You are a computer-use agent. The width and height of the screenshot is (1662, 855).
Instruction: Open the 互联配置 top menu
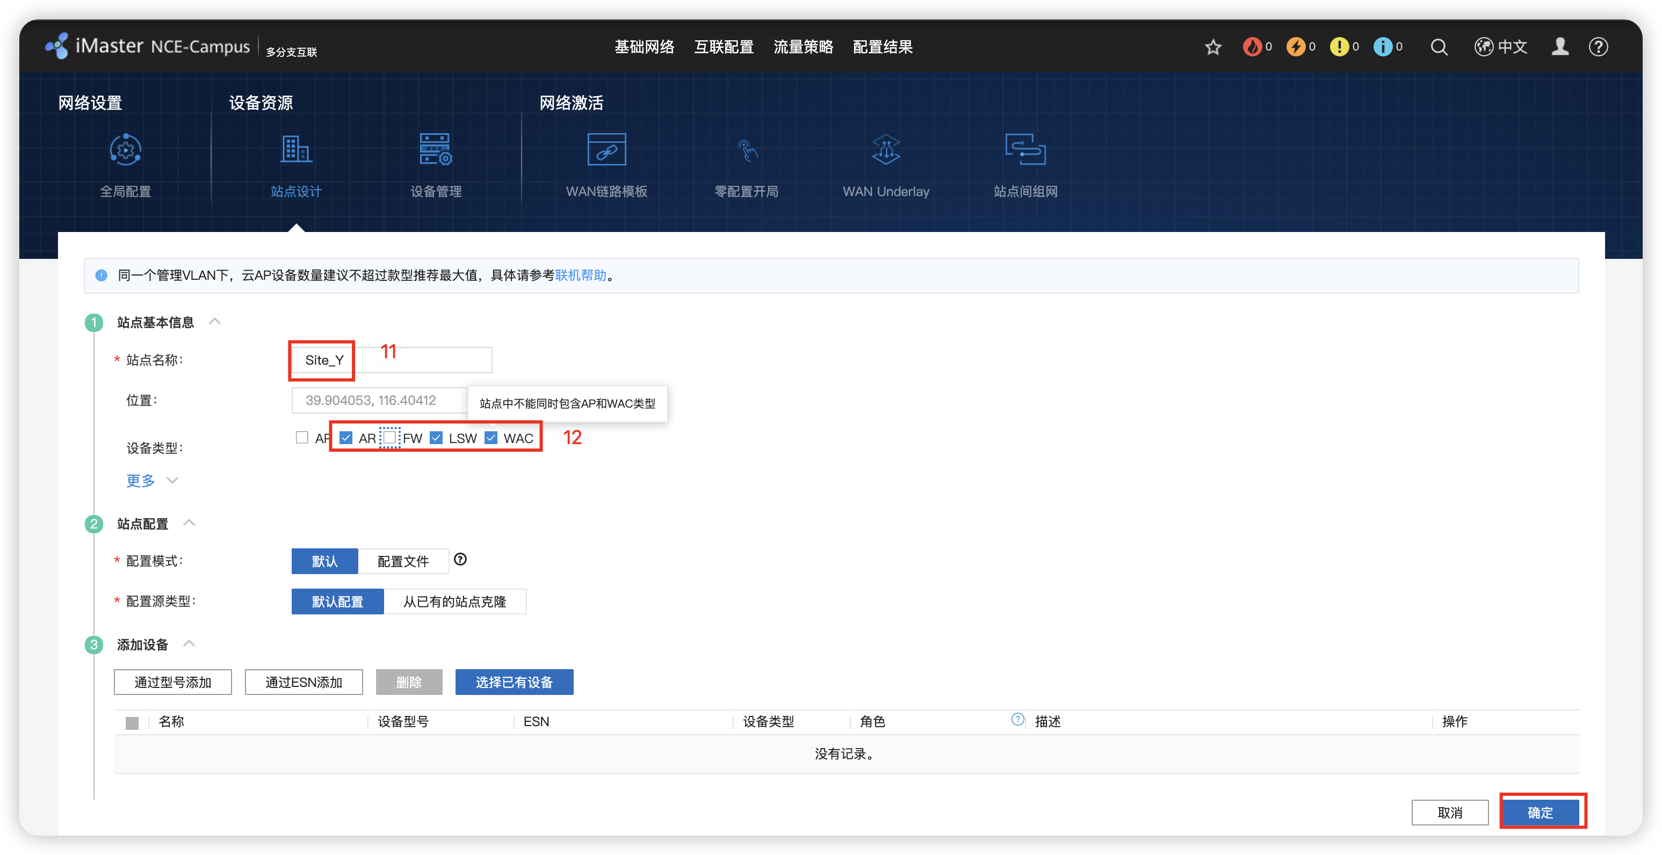(724, 47)
